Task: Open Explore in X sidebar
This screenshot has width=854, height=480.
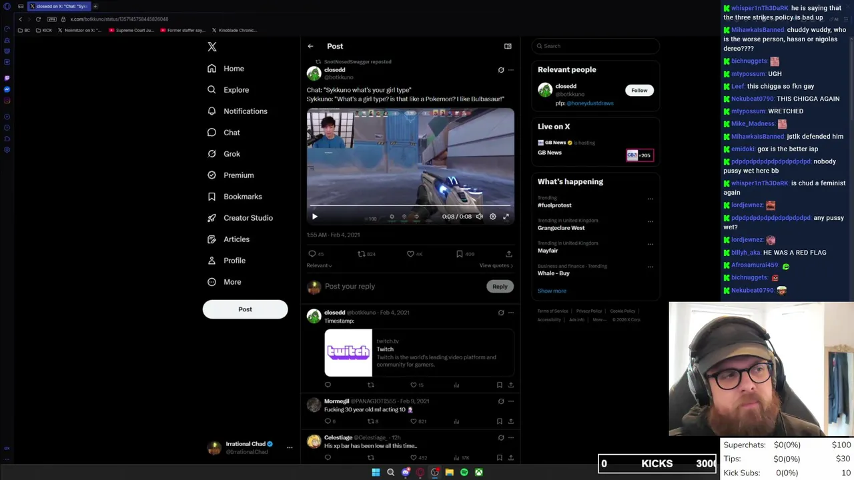Action: pos(228,90)
